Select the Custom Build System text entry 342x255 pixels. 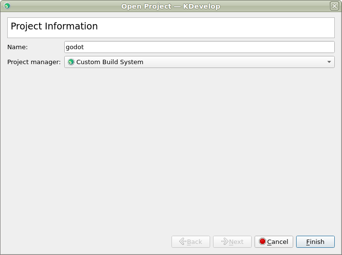point(110,62)
